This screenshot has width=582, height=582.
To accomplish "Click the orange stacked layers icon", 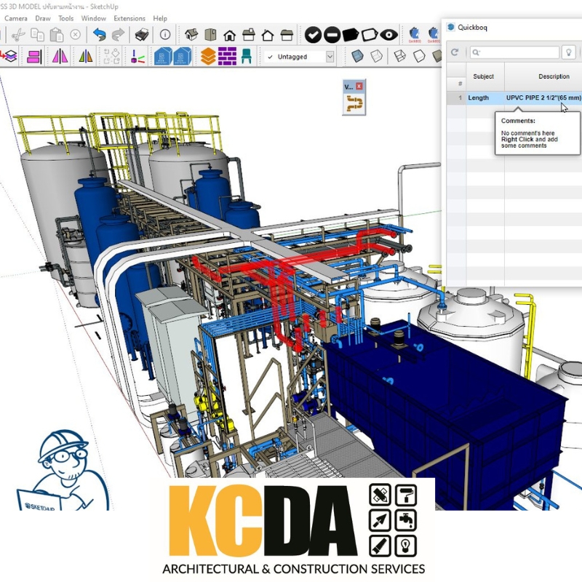I will tap(208, 57).
